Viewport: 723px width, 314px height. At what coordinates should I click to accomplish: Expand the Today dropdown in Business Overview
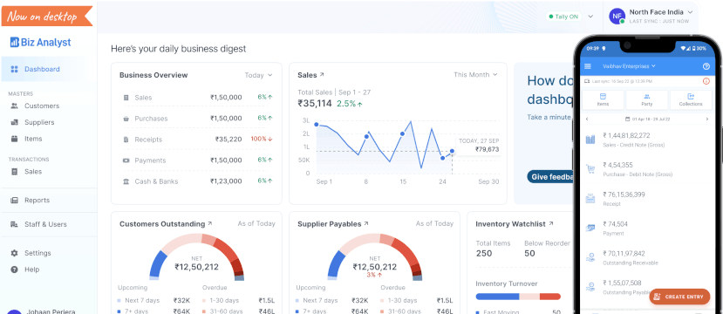pos(258,75)
